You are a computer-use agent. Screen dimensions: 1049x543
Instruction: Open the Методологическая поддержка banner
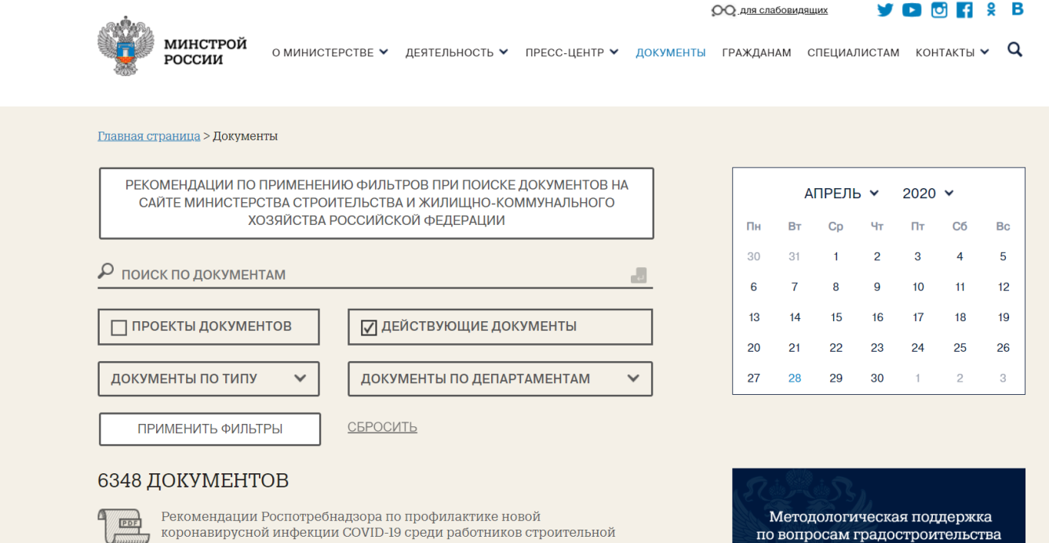click(x=879, y=505)
